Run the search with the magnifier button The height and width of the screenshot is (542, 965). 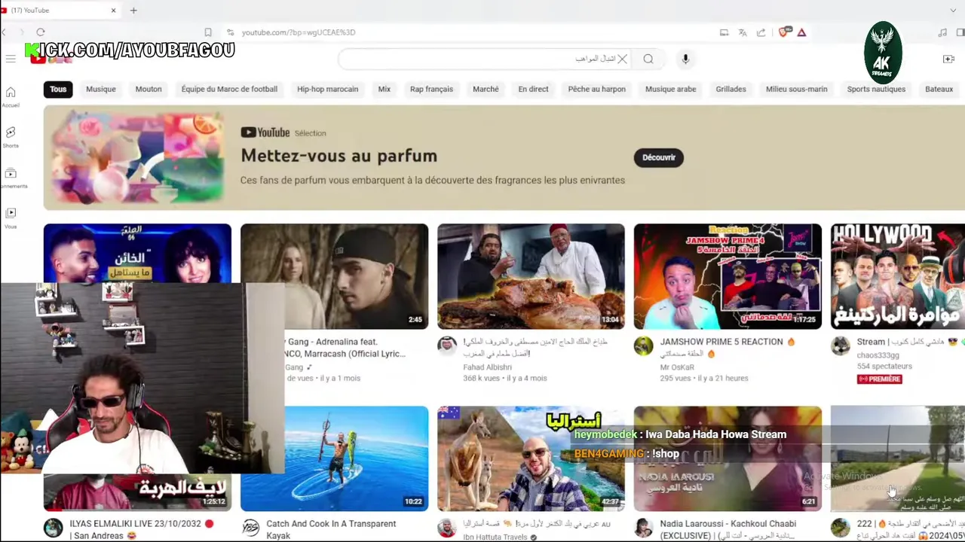(x=648, y=59)
